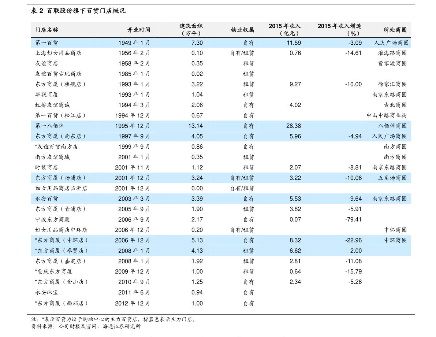Click the 2015 revenue value '28.38'
The image size is (436, 337).
[x=294, y=126]
